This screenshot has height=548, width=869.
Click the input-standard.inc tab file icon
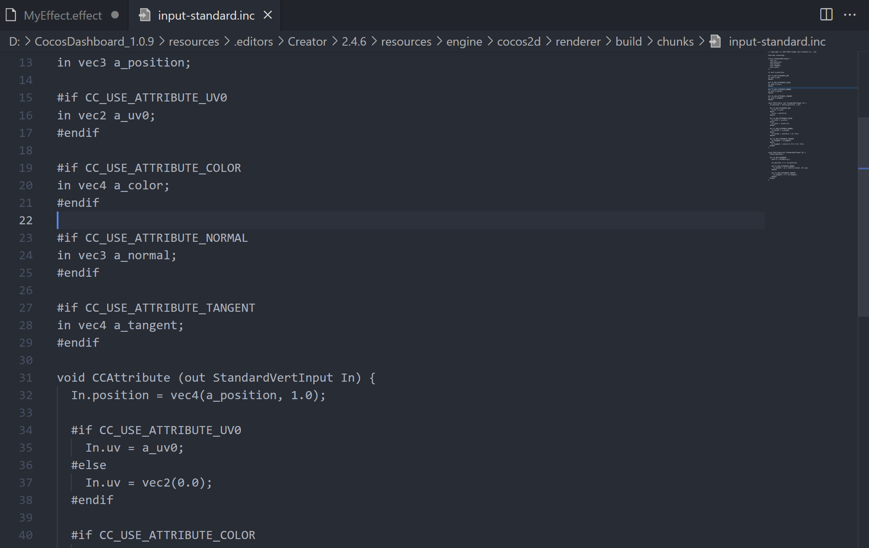coord(145,15)
